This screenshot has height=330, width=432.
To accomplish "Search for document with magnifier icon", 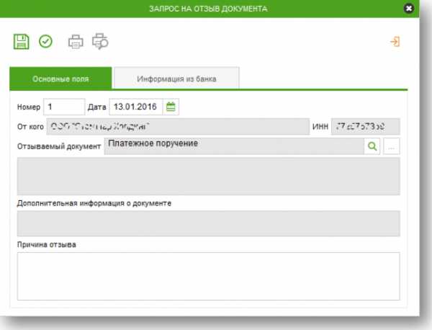I will click(x=372, y=146).
